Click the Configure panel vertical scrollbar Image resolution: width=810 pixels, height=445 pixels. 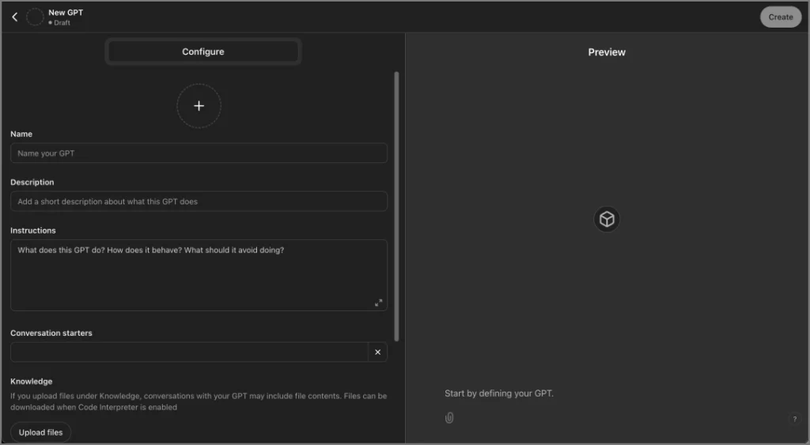pyautogui.click(x=396, y=206)
